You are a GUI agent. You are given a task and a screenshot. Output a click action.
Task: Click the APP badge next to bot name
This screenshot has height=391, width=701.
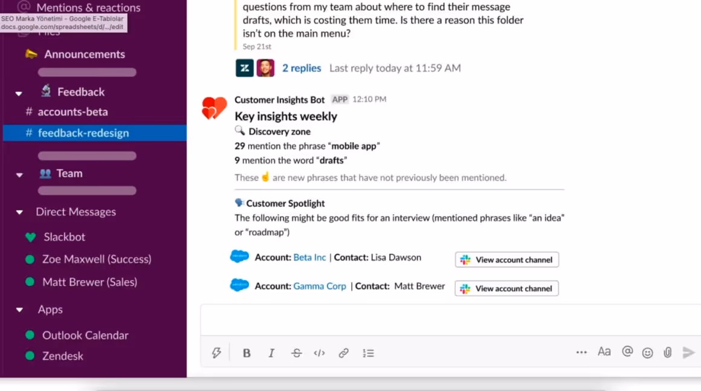[340, 99]
